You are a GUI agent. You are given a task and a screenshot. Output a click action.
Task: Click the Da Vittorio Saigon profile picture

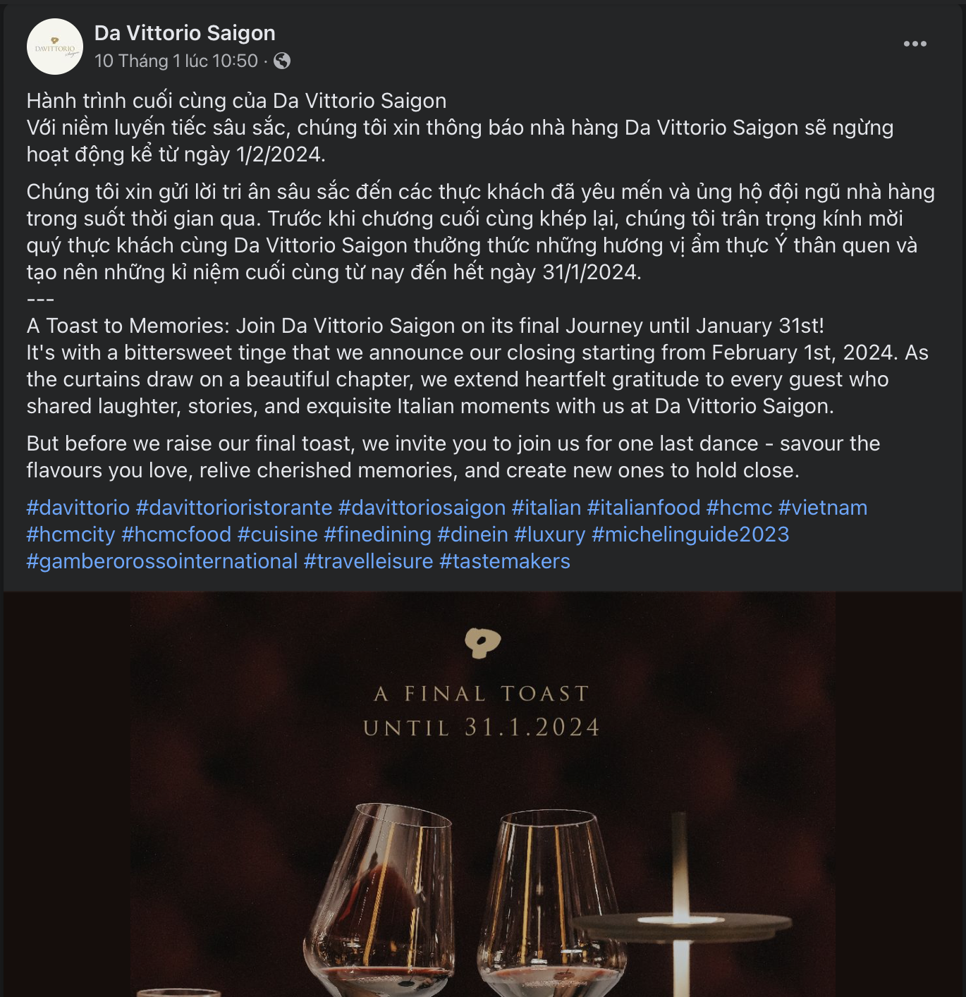point(55,47)
